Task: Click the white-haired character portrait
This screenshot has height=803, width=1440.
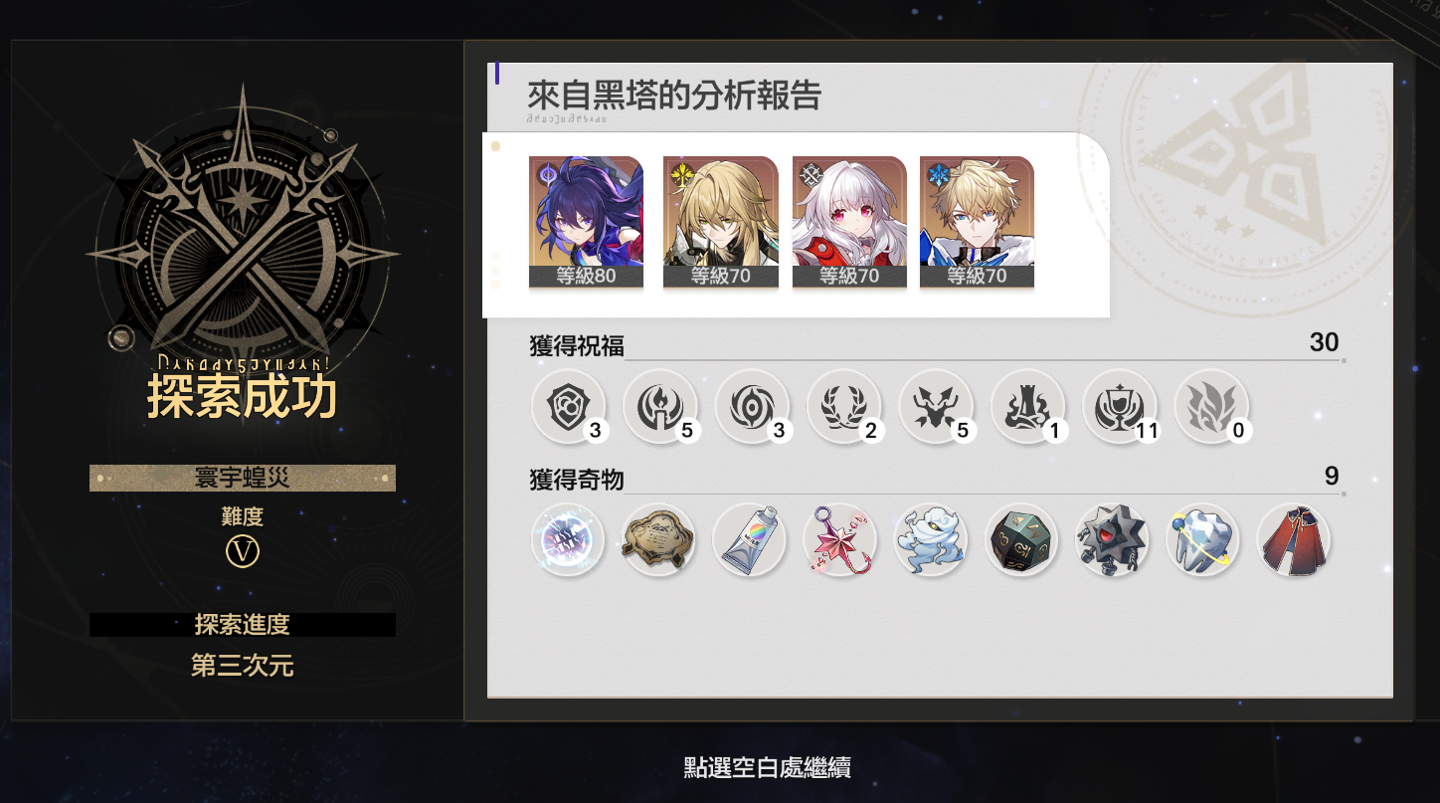Action: click(849, 222)
